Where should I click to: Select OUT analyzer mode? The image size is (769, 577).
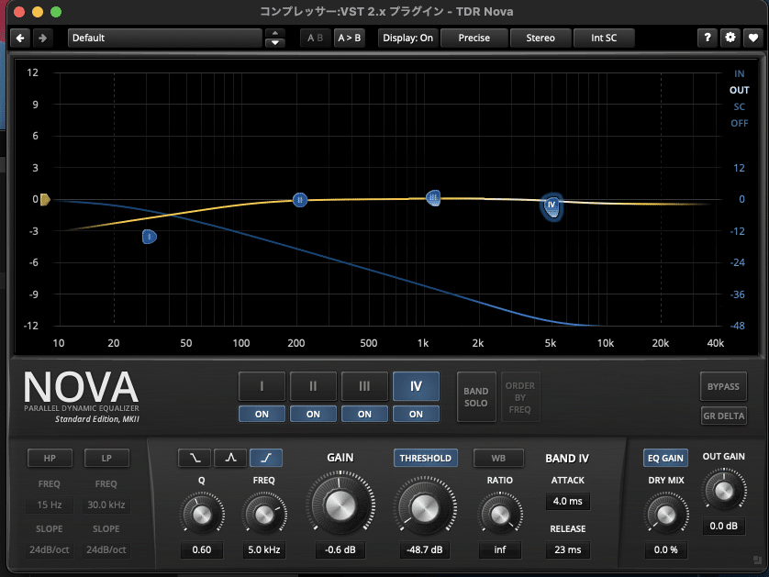(x=739, y=90)
